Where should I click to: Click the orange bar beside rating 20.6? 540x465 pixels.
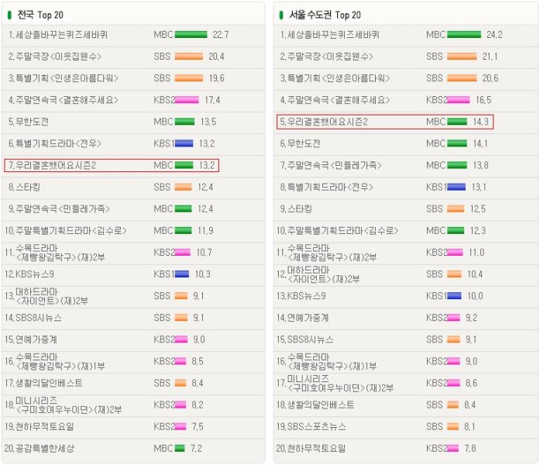click(x=463, y=78)
